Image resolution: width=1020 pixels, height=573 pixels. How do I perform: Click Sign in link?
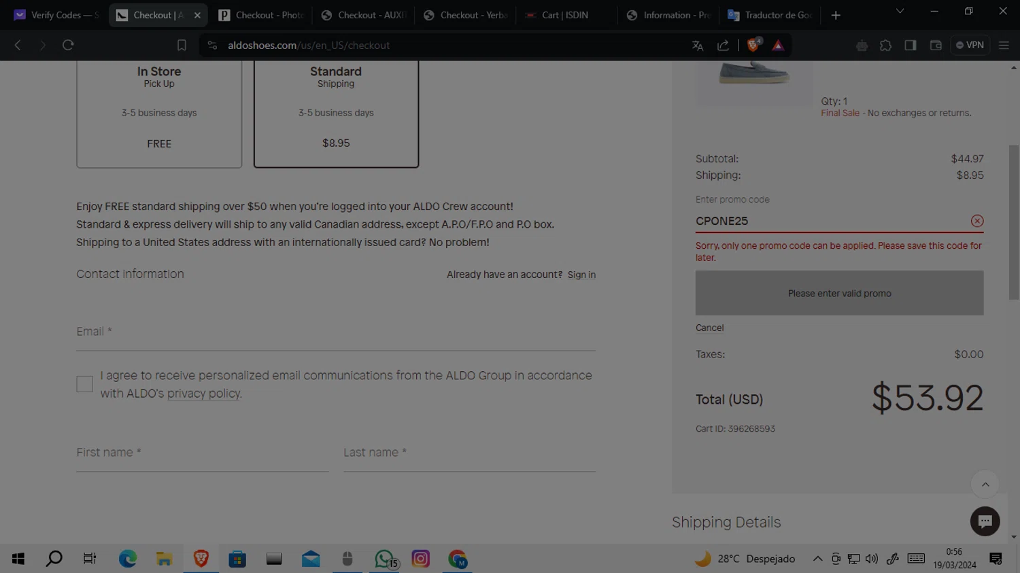pyautogui.click(x=581, y=275)
